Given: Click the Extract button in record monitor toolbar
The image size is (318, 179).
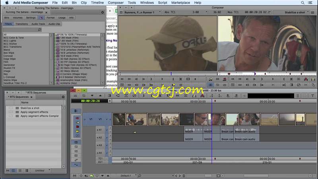Looking at the screenshot, I should point(313,79).
